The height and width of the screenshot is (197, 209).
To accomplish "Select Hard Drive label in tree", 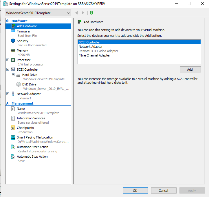I will pyautogui.click(x=30, y=75).
